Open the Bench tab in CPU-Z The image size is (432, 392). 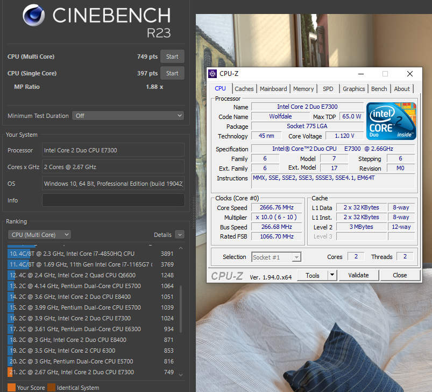(x=379, y=89)
